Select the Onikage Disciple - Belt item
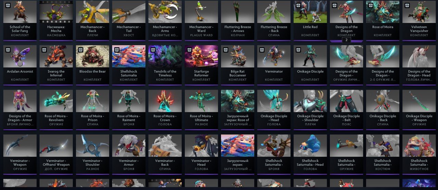Viewport: 438px width, 190px height. tap(346, 110)
